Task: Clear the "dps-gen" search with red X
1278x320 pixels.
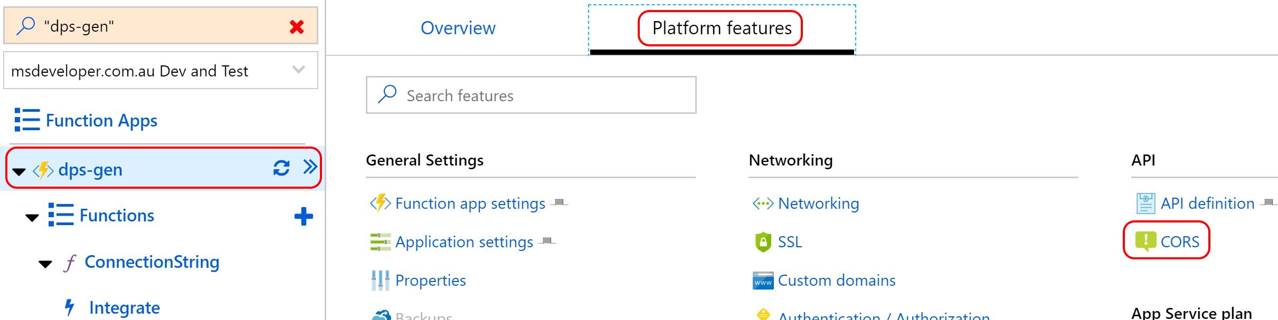Action: [x=297, y=26]
